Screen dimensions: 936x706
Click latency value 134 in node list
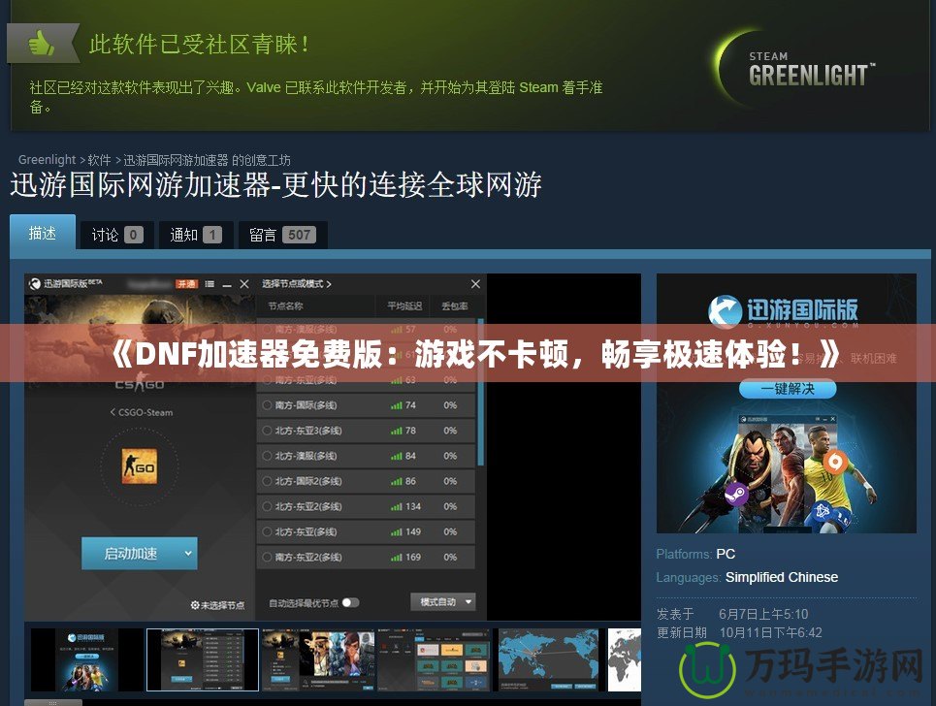coord(413,506)
